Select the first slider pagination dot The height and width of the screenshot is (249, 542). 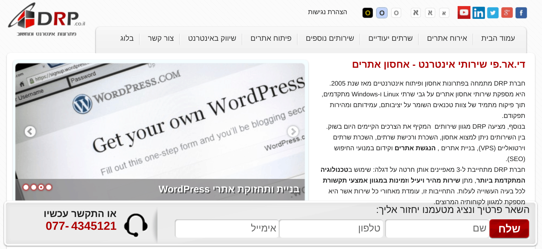[26, 187]
